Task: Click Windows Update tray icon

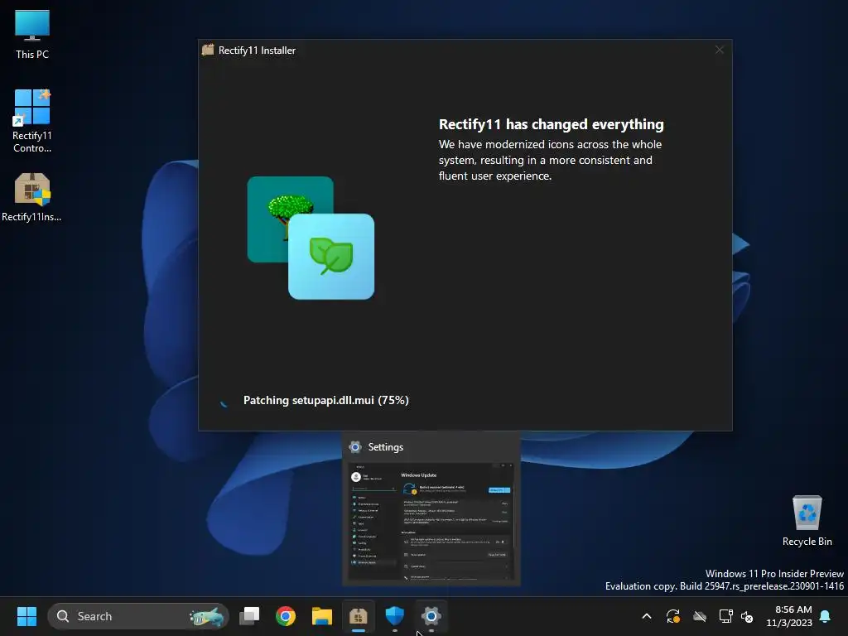Action: click(x=672, y=616)
